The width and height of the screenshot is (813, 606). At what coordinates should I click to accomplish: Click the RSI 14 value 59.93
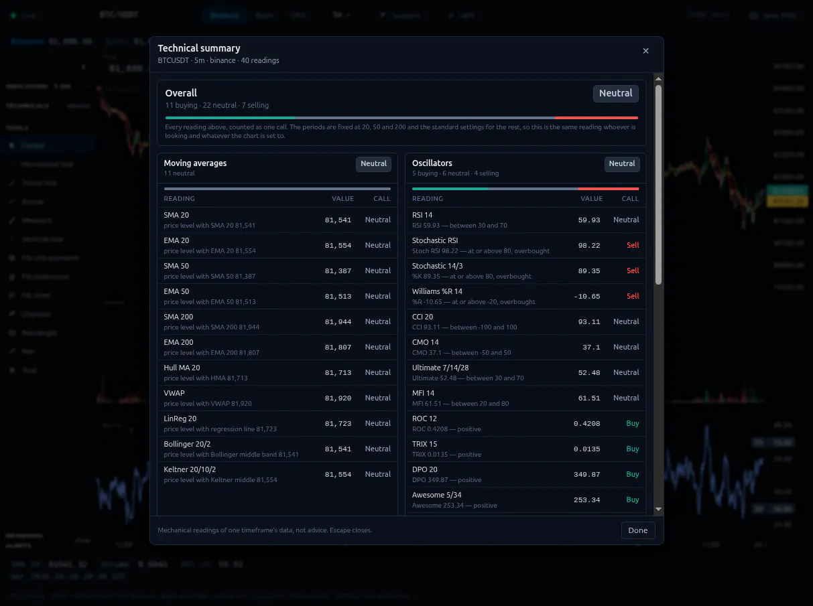(589, 220)
